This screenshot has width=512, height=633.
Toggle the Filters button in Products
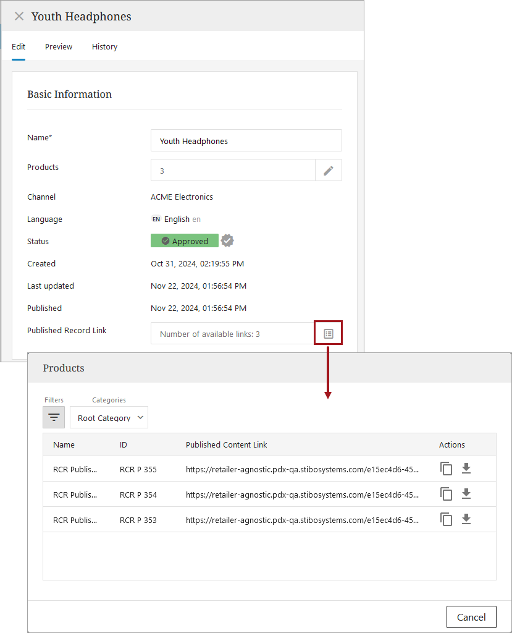click(54, 417)
